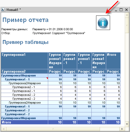Click the filter text Группировка1 Содержит "Группировка"
The width and height of the screenshot is (130, 132).
[59, 33]
